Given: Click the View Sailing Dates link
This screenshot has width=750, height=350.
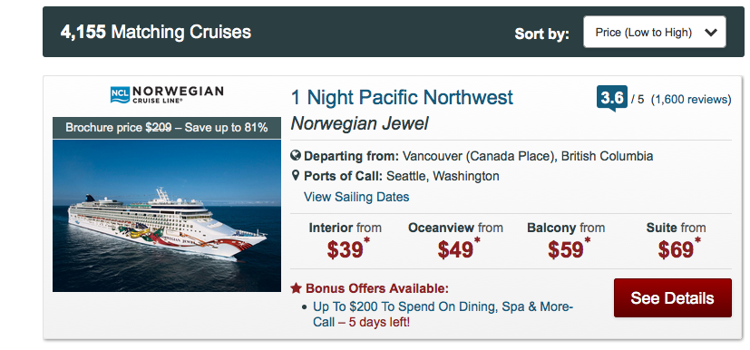Looking at the screenshot, I should coord(356,197).
